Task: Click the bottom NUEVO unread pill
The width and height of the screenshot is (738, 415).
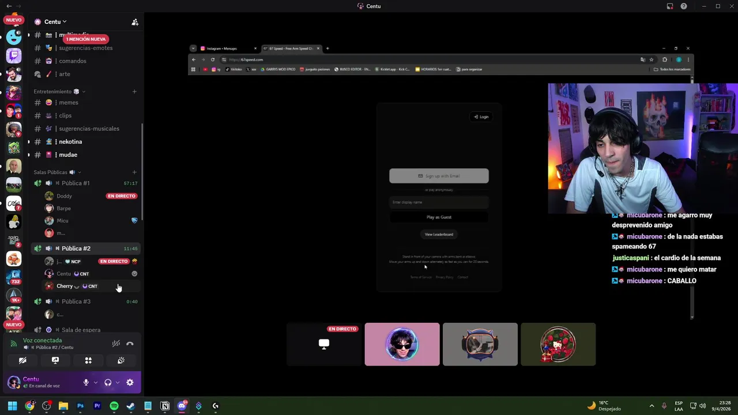Action: 14,325
